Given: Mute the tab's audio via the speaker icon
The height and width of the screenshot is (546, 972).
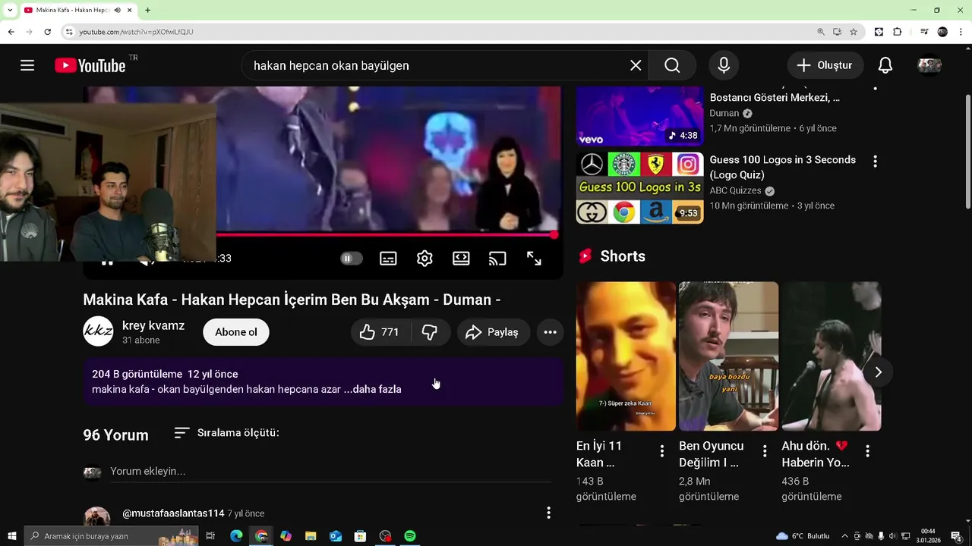Looking at the screenshot, I should (117, 10).
